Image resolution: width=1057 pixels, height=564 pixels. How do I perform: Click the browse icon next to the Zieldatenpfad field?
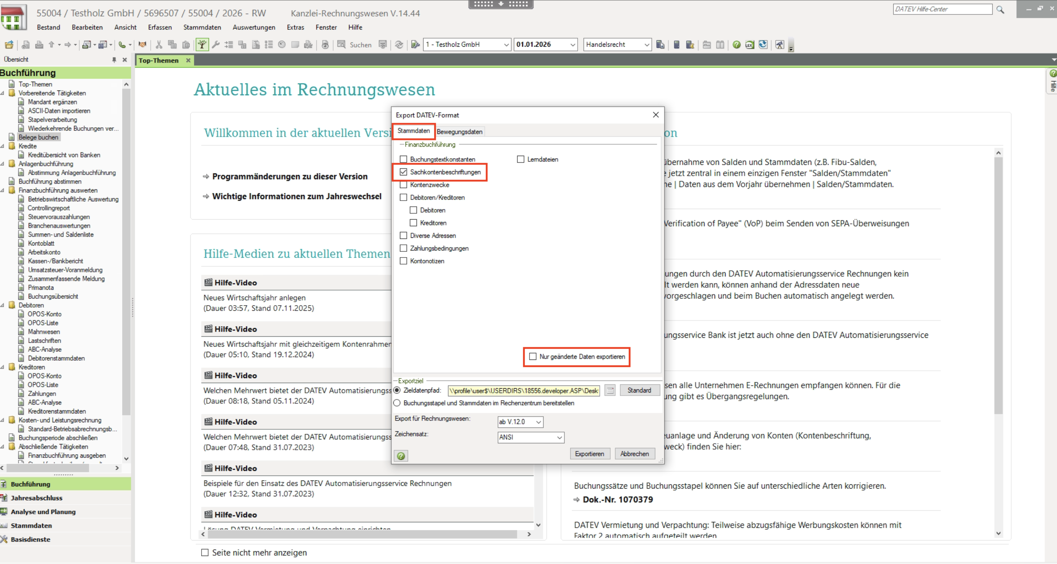coord(610,391)
